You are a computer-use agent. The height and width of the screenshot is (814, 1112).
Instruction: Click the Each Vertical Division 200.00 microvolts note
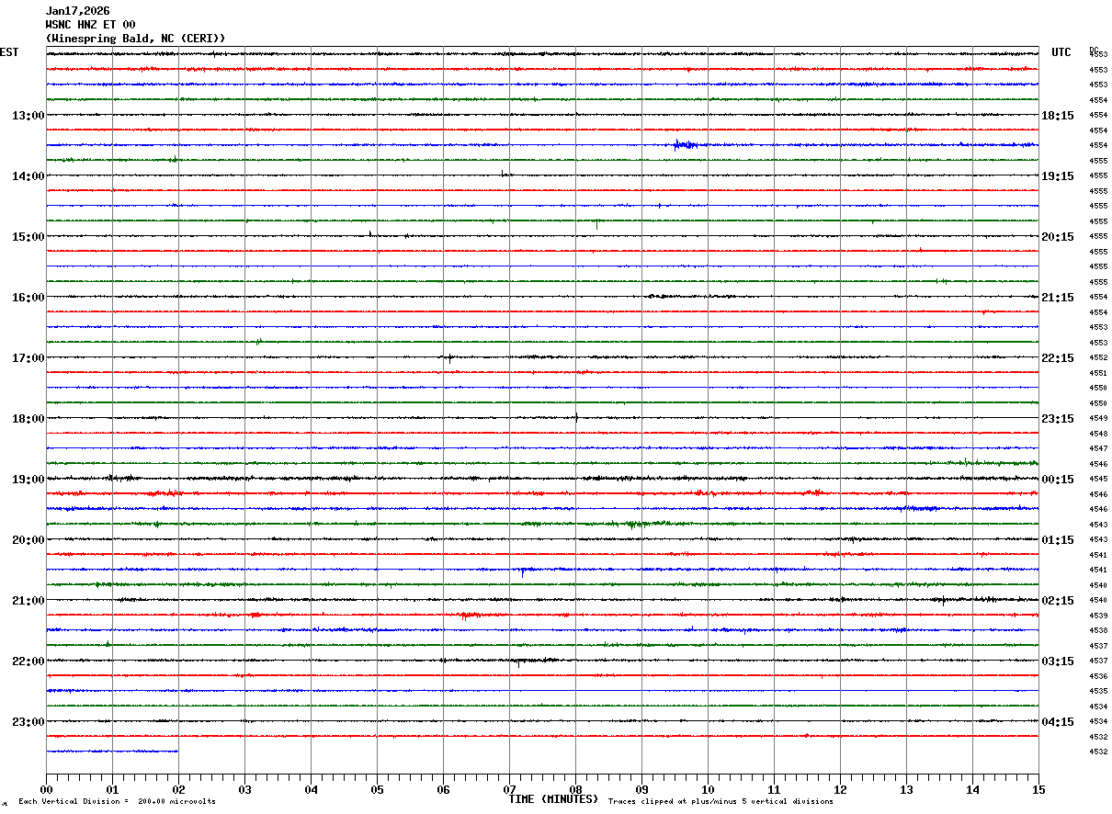click(x=118, y=802)
